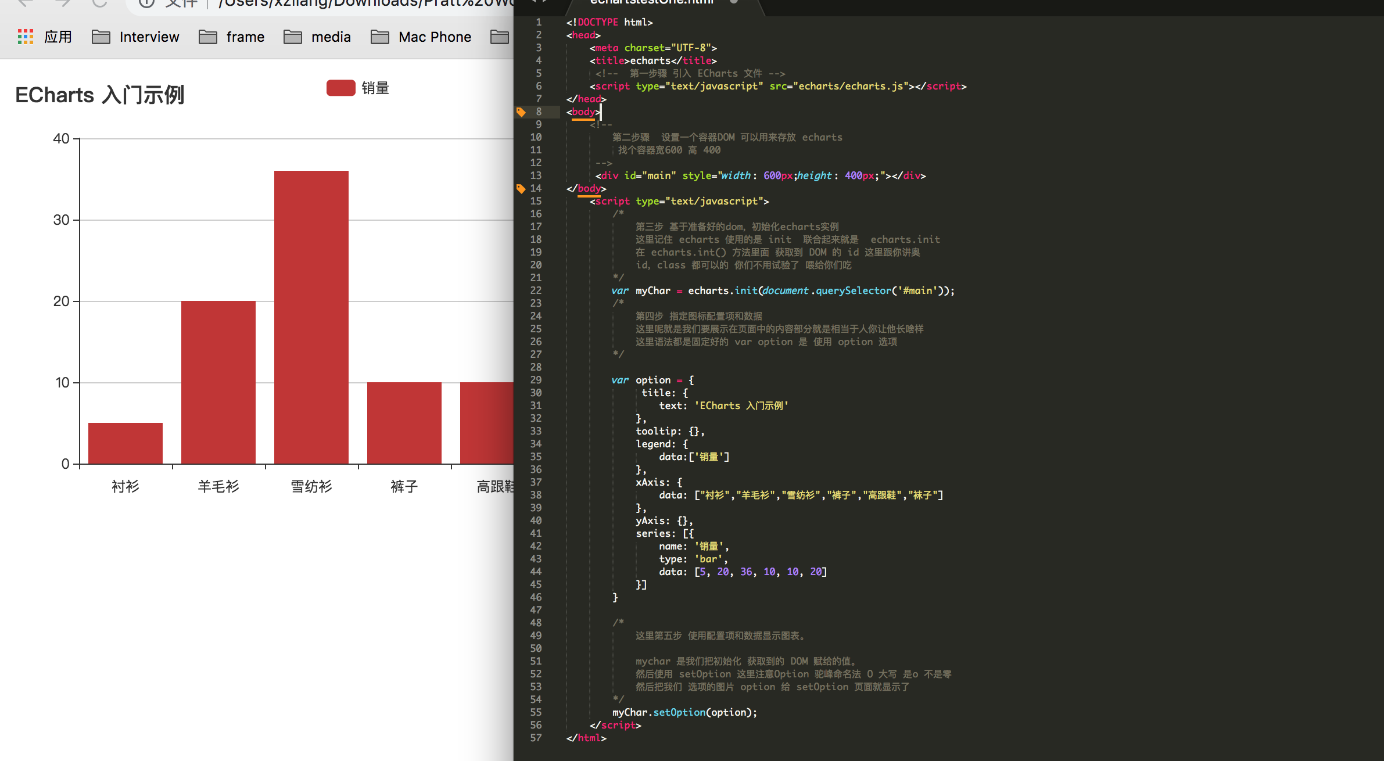This screenshot has height=761, width=1384.
Task: Click the orange bookmark marker on line 8
Action: click(x=521, y=112)
